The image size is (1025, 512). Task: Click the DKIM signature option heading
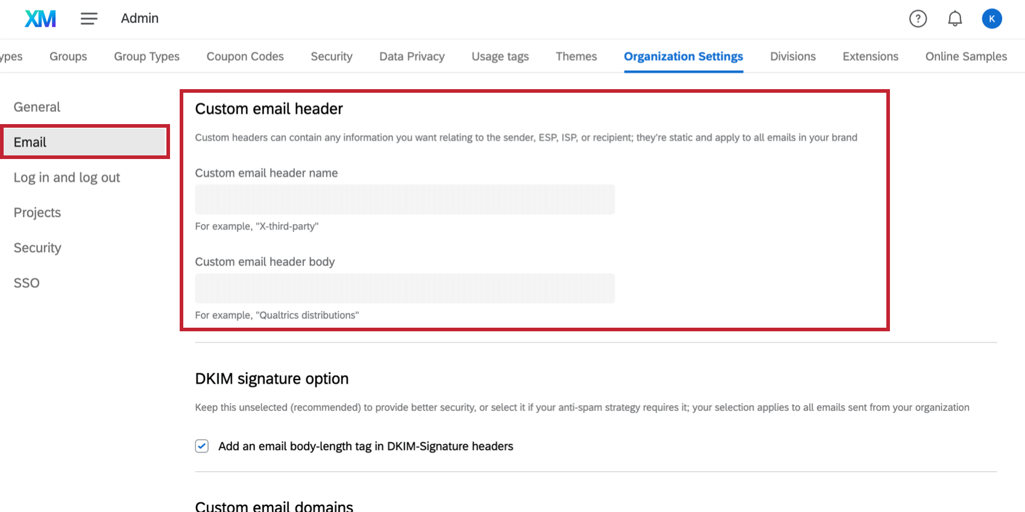[272, 378]
